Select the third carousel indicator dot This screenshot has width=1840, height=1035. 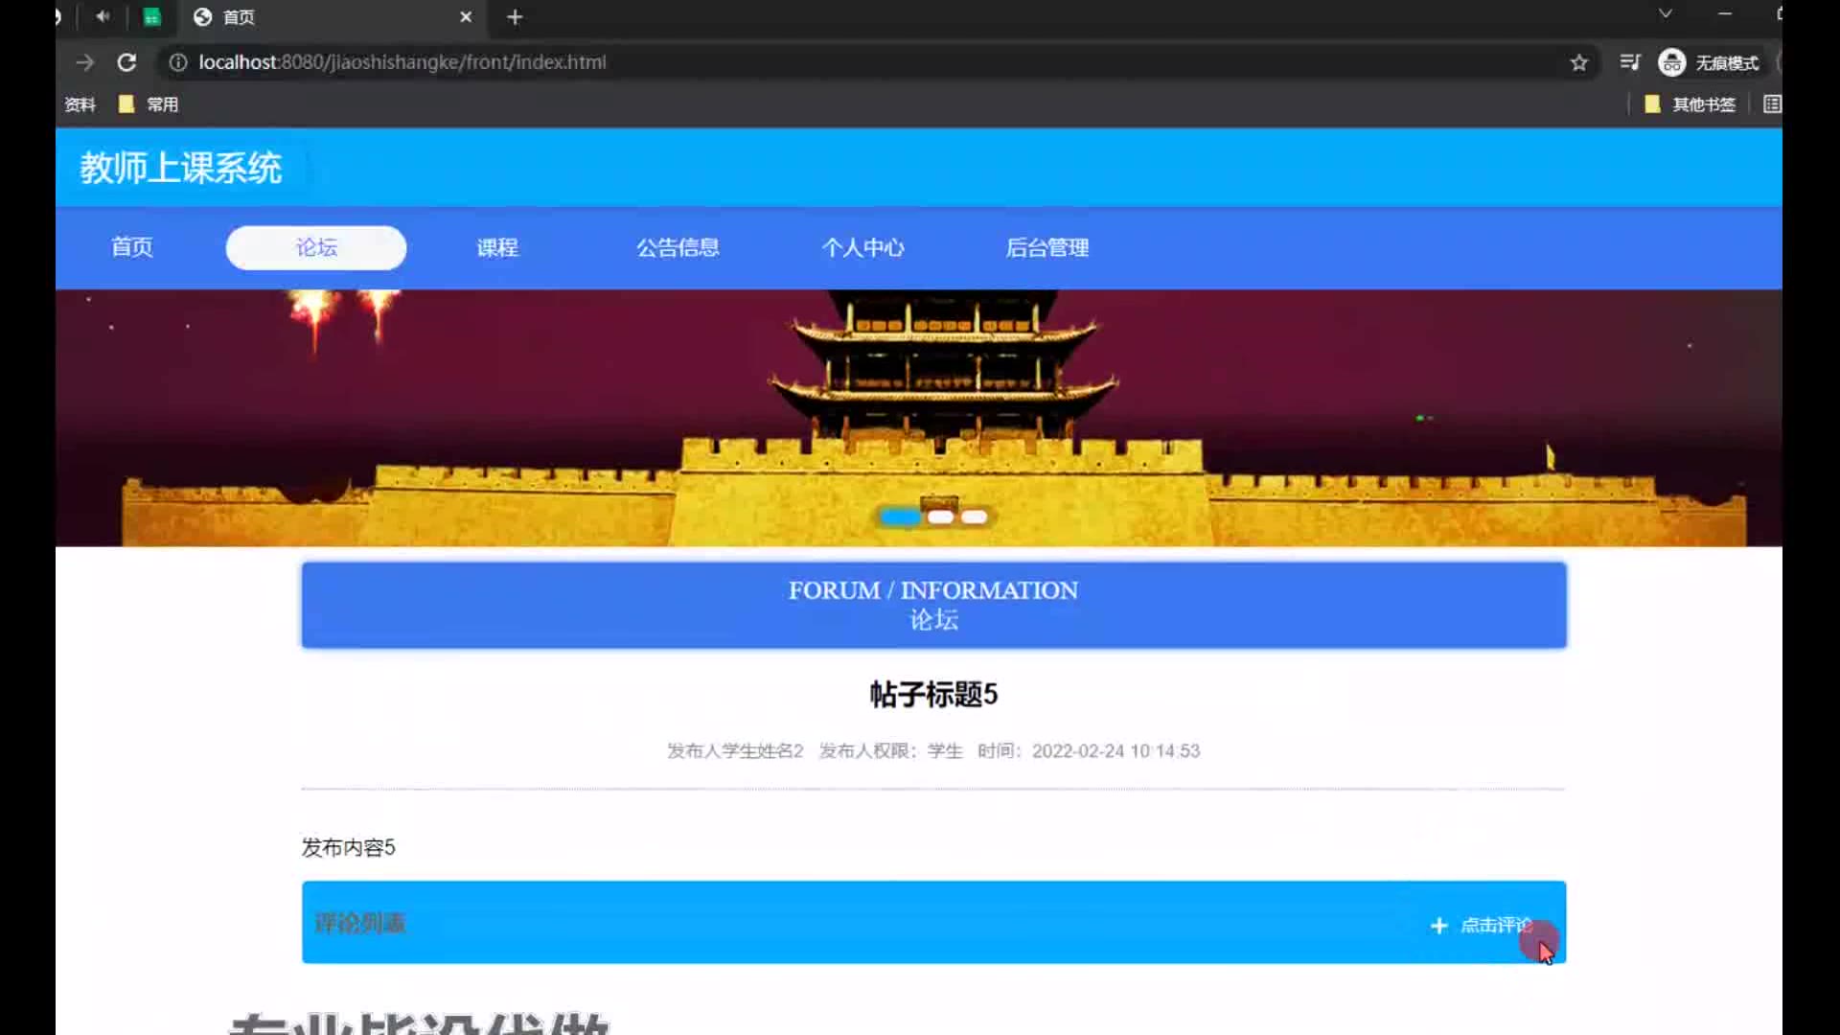pos(974,517)
